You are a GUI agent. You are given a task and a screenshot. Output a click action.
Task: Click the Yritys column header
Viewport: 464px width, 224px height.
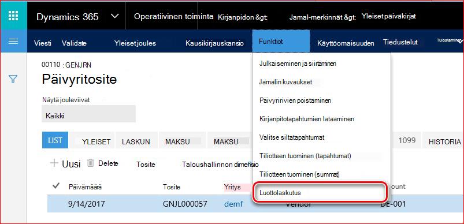point(232,187)
